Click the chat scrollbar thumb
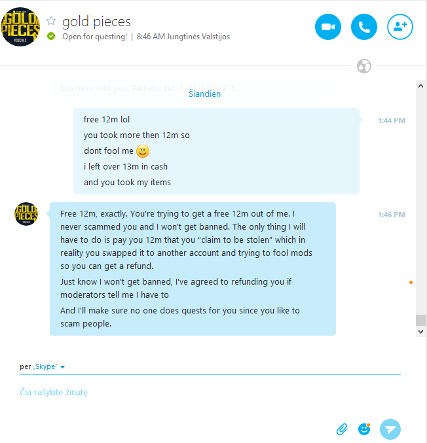Screen dimensions: 427x443 coord(421,320)
